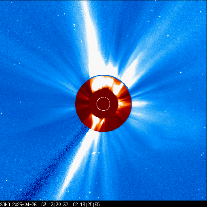The height and width of the screenshot is (207, 207).
Task: Click the star near the top right corner
Action: pyautogui.click(x=201, y=12)
